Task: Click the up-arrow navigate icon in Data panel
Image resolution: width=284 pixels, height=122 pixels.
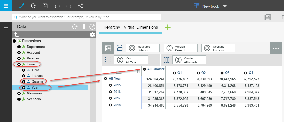Action: point(16,35)
